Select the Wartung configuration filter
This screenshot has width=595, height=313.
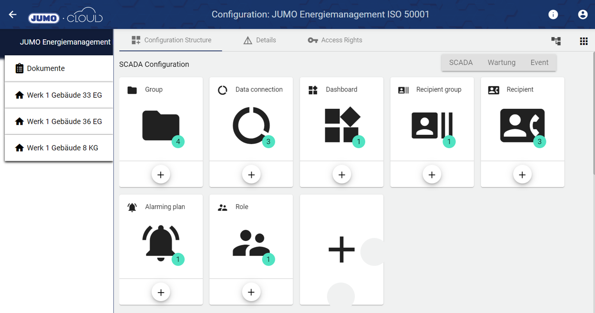pos(501,63)
